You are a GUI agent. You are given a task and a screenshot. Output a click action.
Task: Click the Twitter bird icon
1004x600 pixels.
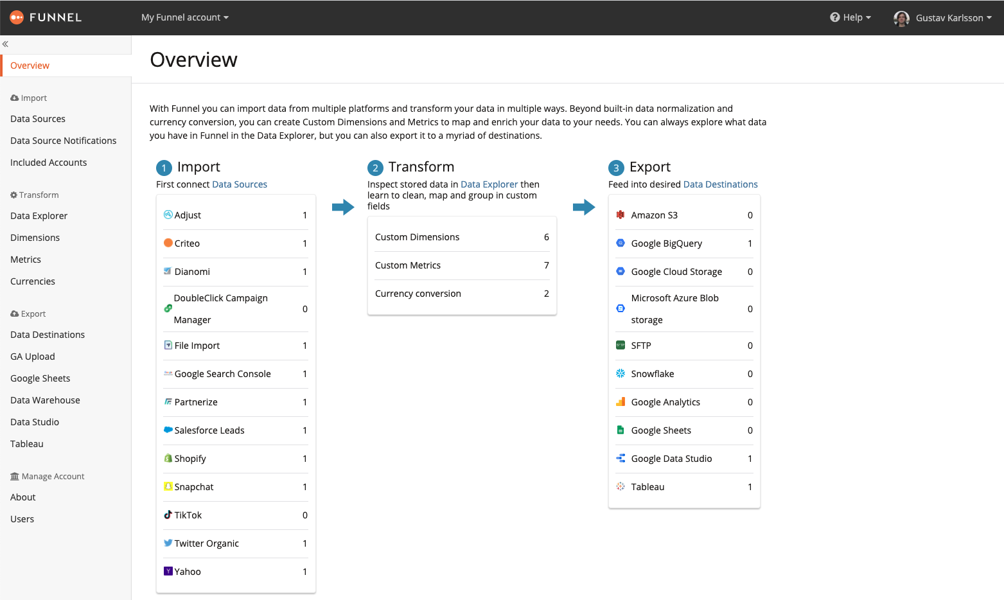tap(168, 543)
